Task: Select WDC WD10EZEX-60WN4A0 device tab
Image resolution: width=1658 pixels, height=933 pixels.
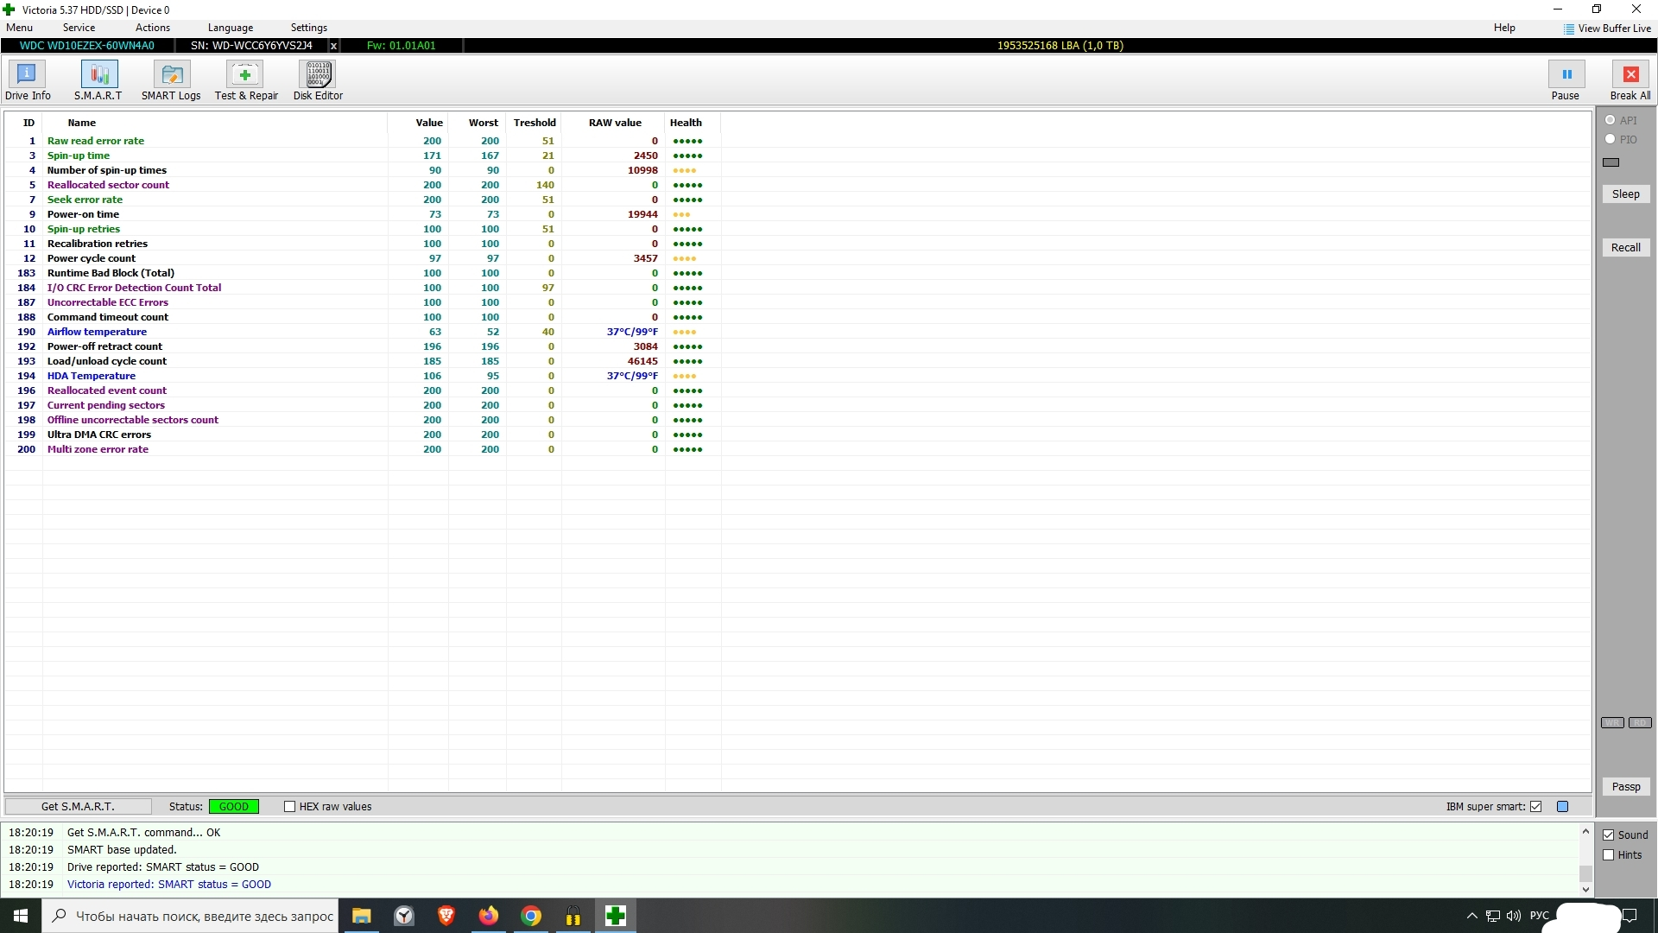Action: (x=87, y=46)
